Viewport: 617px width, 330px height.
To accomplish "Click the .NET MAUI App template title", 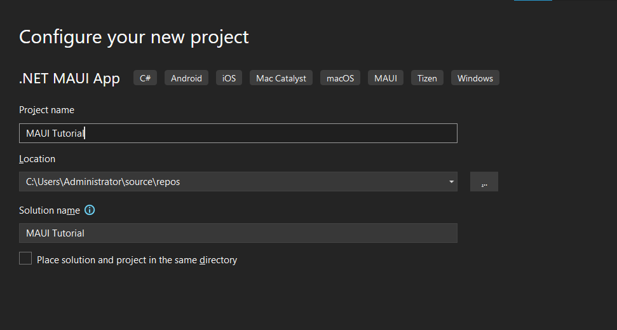I will pyautogui.click(x=69, y=79).
